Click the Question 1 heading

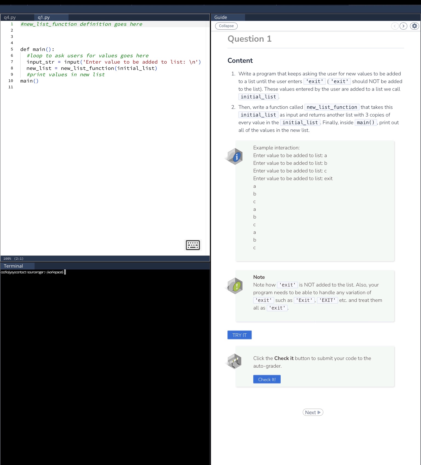coord(249,39)
